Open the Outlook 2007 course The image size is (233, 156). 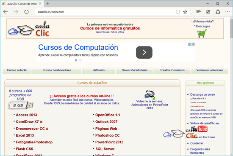(106, 122)
